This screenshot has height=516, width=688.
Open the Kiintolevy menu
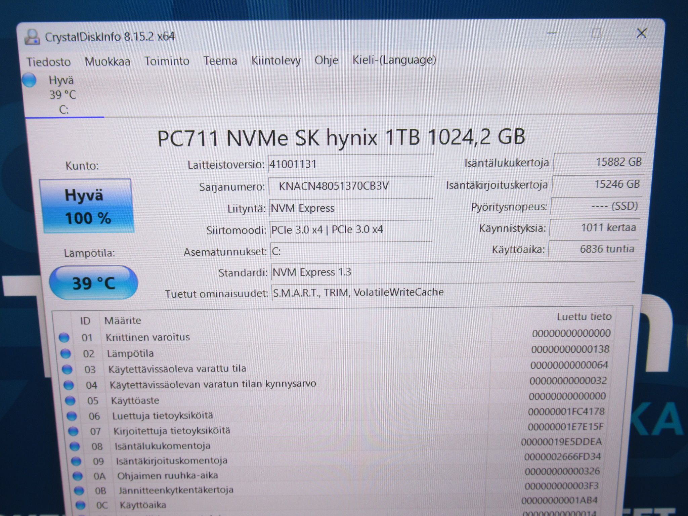(x=276, y=60)
